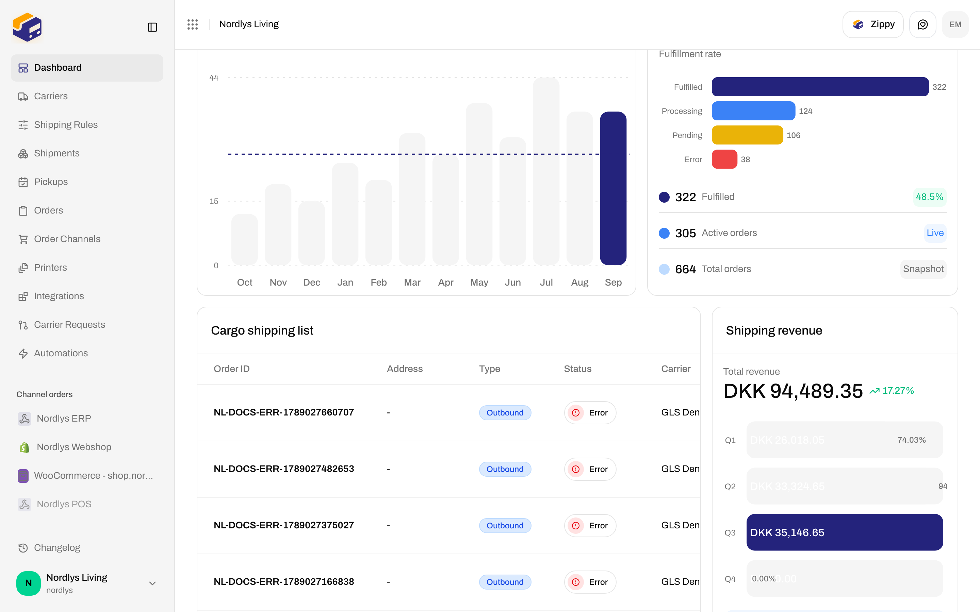Viewport: 980px width, 612px height.
Task: Open the apps grid icon
Action: [x=193, y=24]
